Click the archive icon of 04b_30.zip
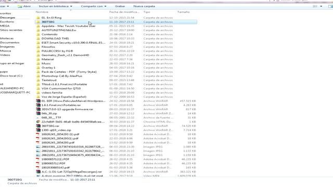 click(x=38, y=113)
